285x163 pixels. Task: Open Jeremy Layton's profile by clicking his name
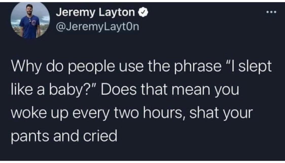coord(96,12)
